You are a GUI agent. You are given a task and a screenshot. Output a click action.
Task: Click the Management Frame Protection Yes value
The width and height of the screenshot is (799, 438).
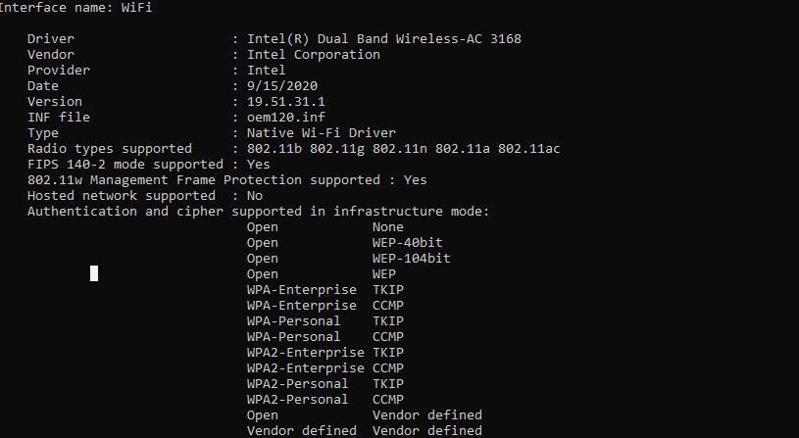pos(416,180)
